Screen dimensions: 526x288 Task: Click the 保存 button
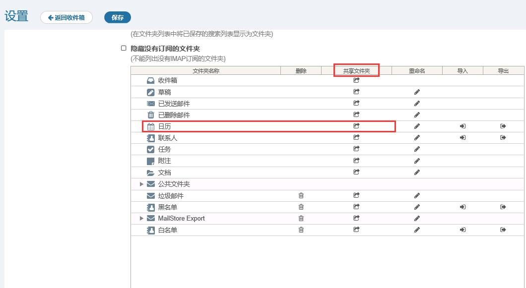pos(118,17)
